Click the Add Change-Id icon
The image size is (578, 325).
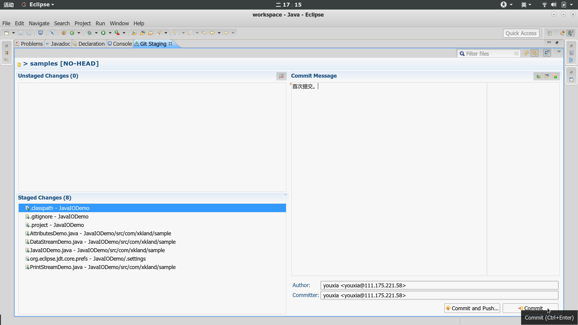555,76
